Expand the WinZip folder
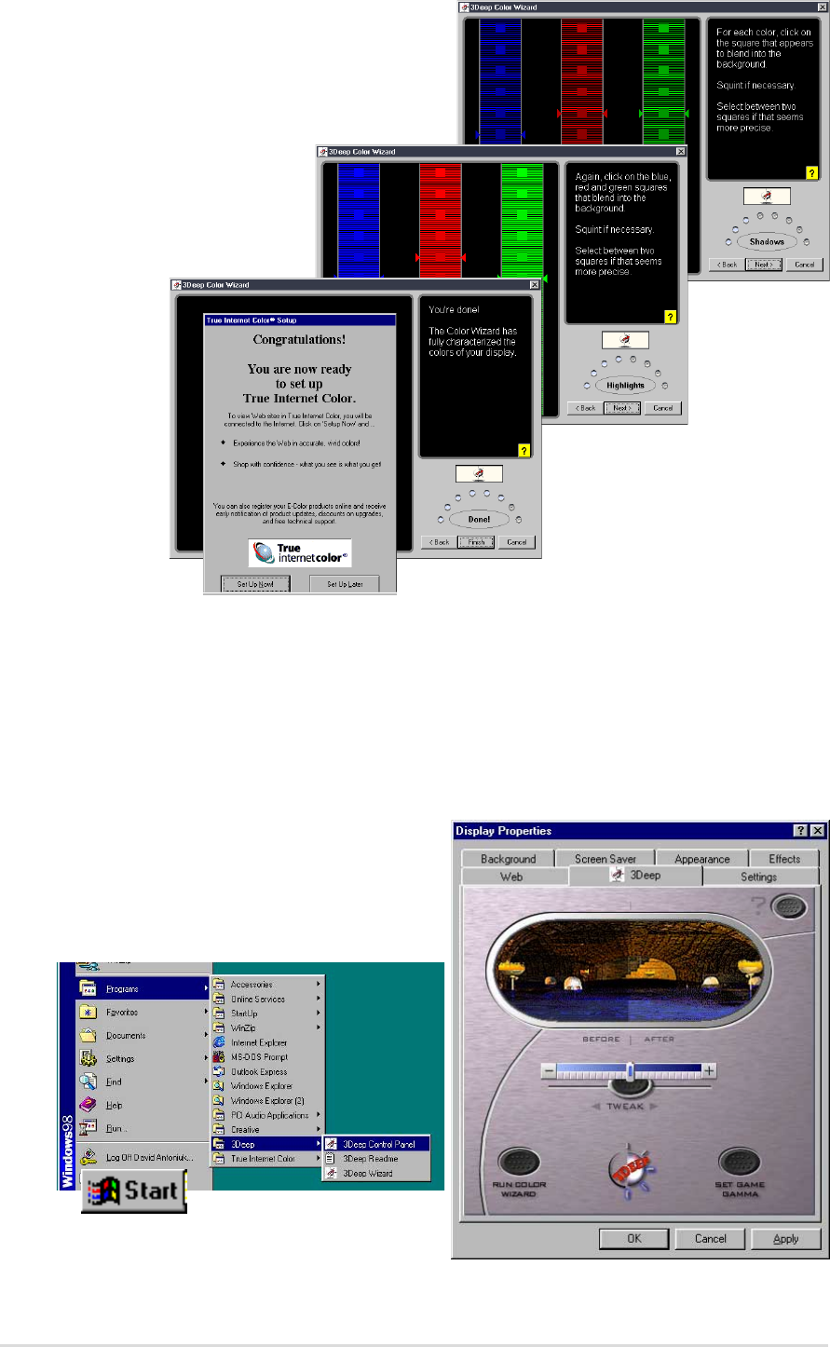This screenshot has height=1347, width=830. [267, 1027]
